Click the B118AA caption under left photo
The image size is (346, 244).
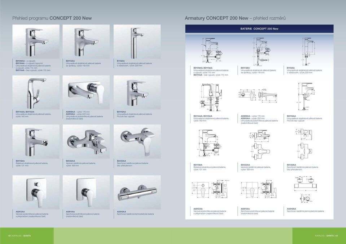pos(134,63)
